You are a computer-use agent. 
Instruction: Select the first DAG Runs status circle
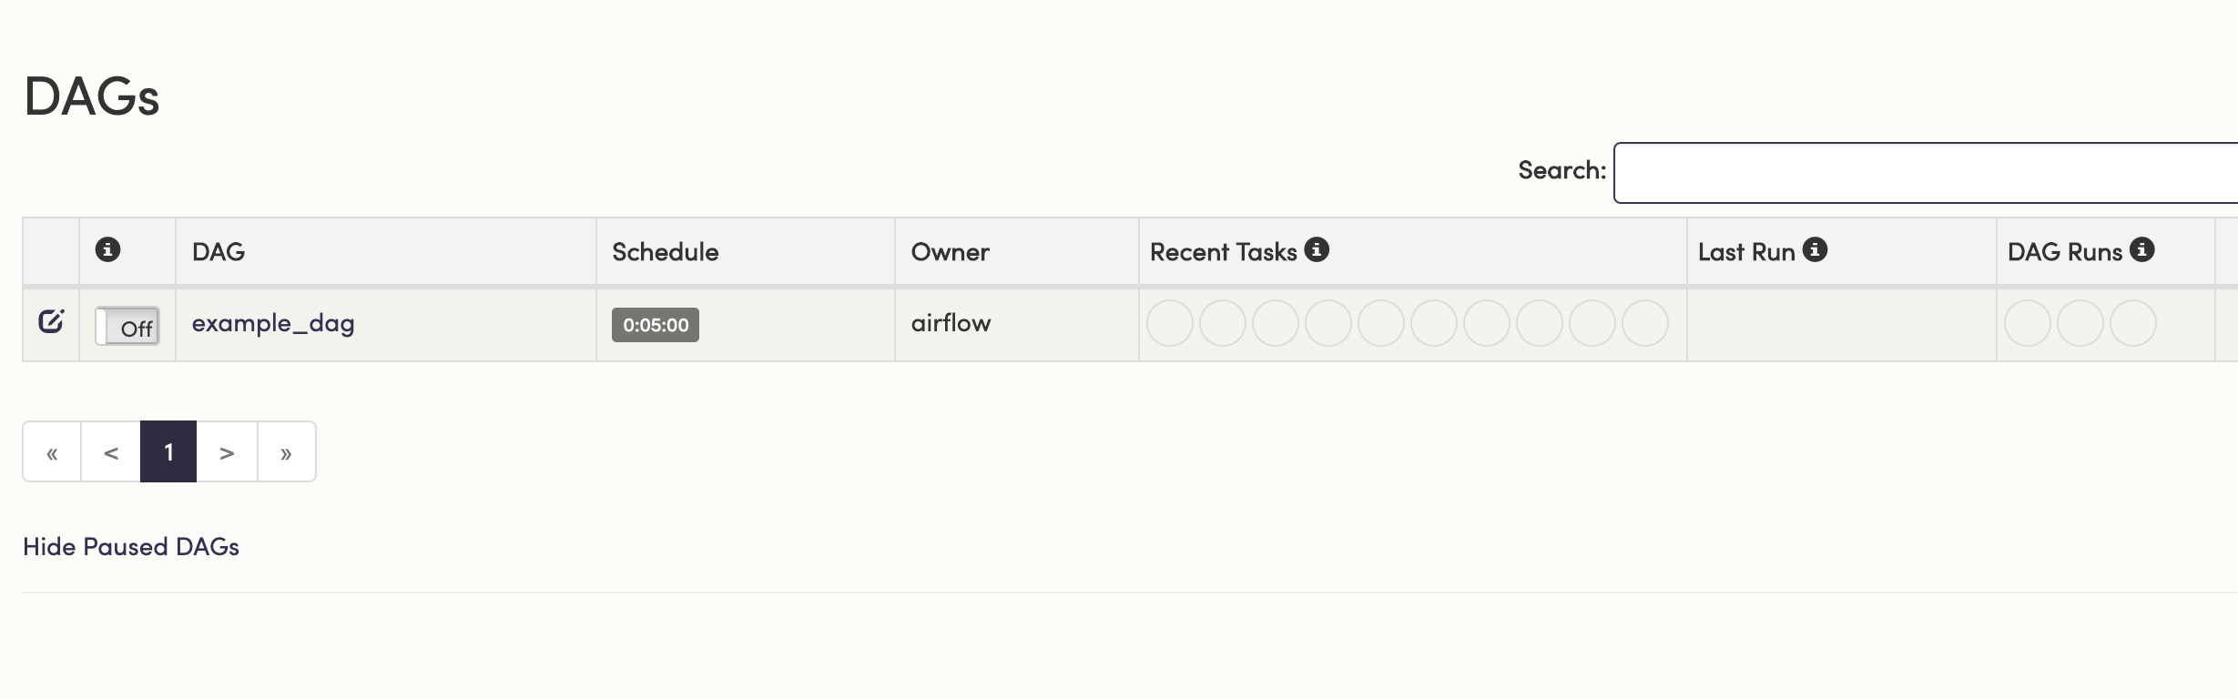2028,323
